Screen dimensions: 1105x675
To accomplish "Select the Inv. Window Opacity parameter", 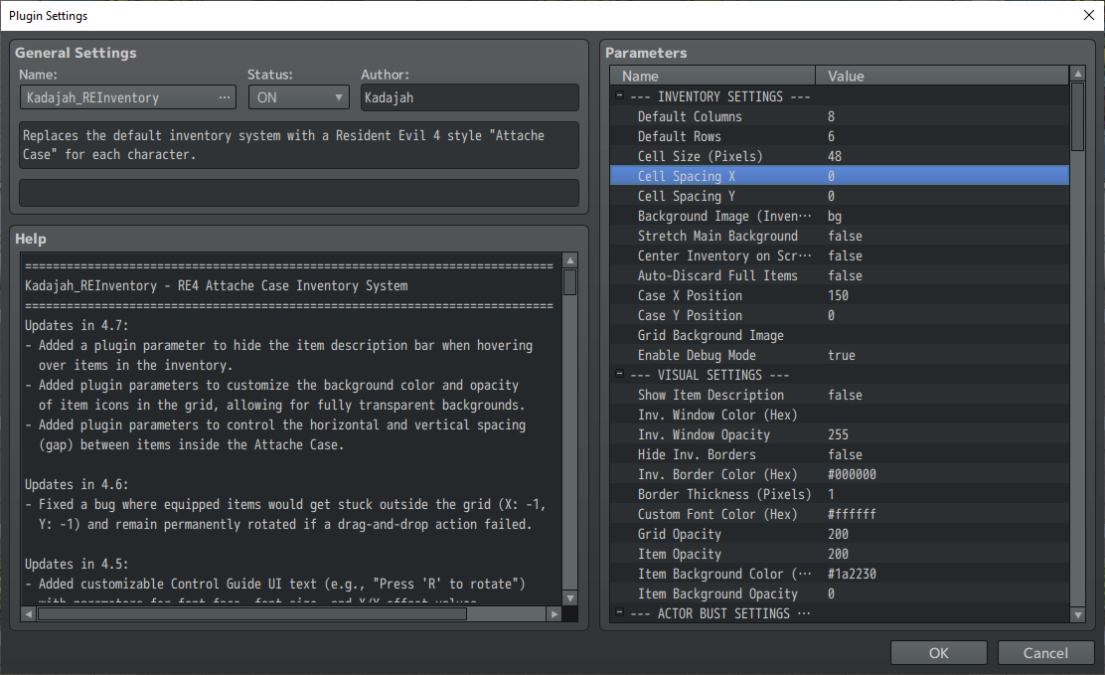I will pos(840,434).
